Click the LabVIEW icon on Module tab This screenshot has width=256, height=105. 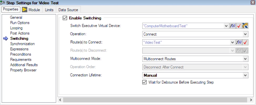24,10
